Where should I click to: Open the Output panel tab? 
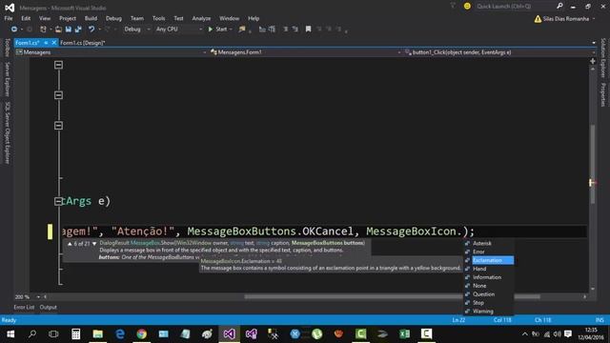click(49, 307)
